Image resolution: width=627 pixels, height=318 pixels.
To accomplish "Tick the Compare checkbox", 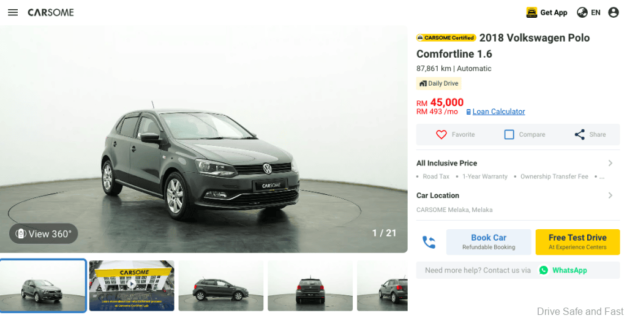I will pyautogui.click(x=509, y=134).
